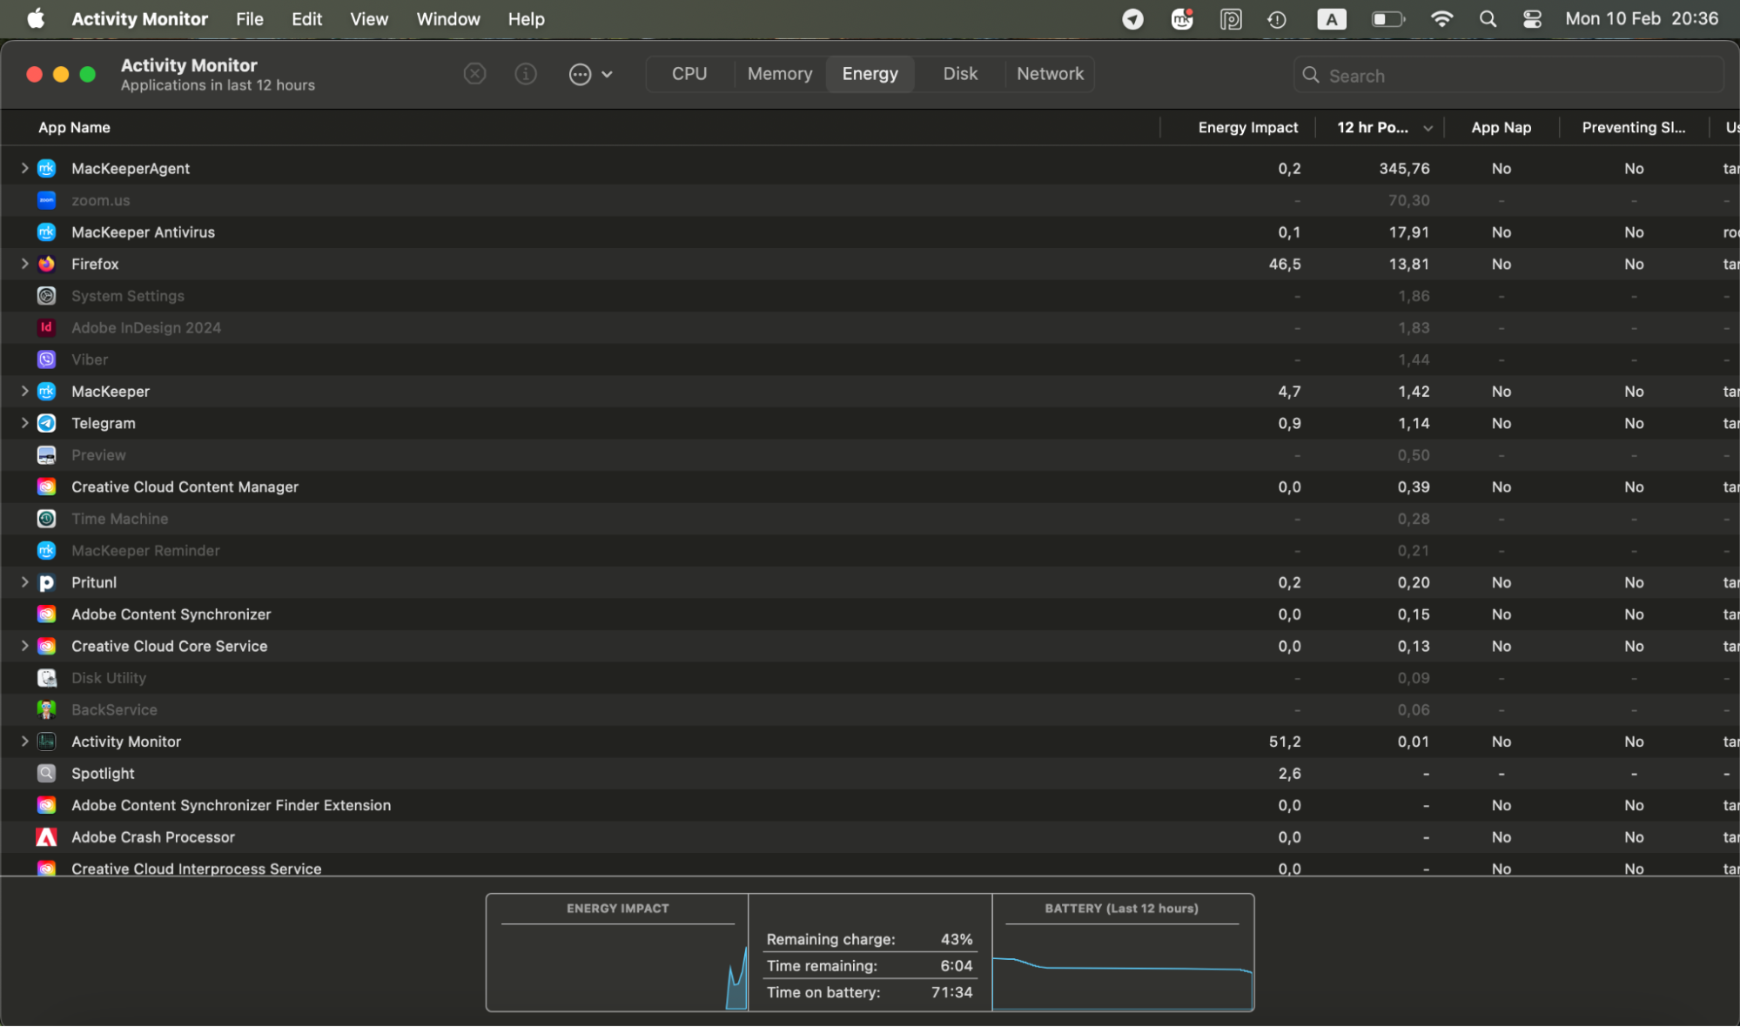Image resolution: width=1740 pixels, height=1027 pixels.
Task: Click the battery icon in the menu bar
Action: click(1388, 18)
